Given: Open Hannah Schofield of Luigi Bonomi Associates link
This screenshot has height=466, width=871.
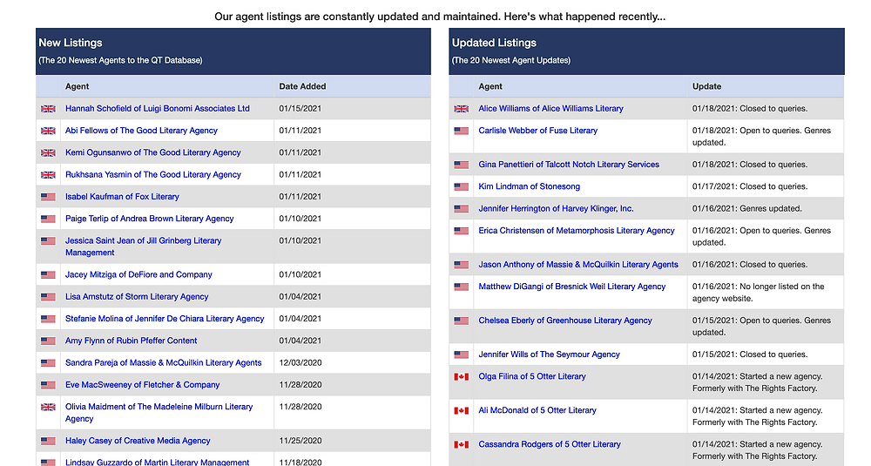Looking at the screenshot, I should 157,108.
